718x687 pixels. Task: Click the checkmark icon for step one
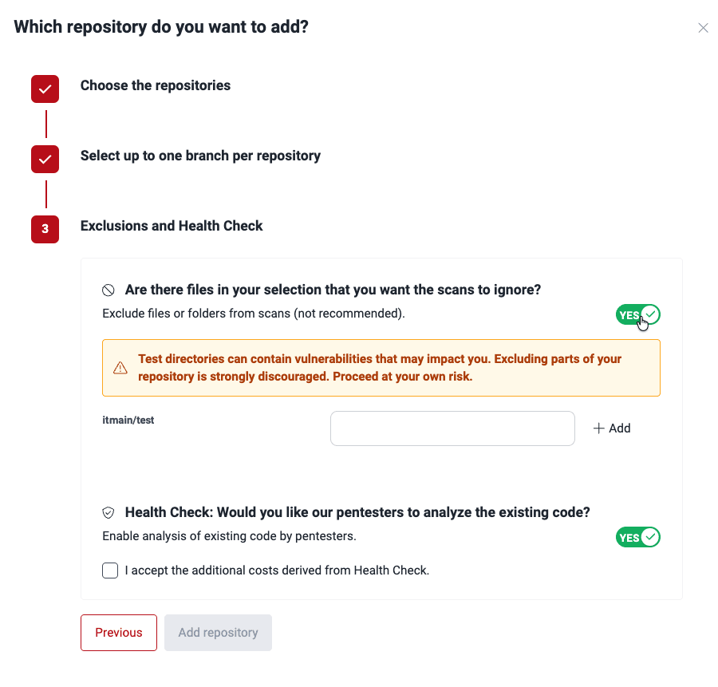click(x=45, y=89)
